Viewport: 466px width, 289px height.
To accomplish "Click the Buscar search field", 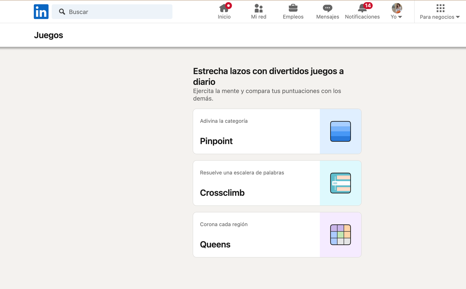I will (112, 12).
